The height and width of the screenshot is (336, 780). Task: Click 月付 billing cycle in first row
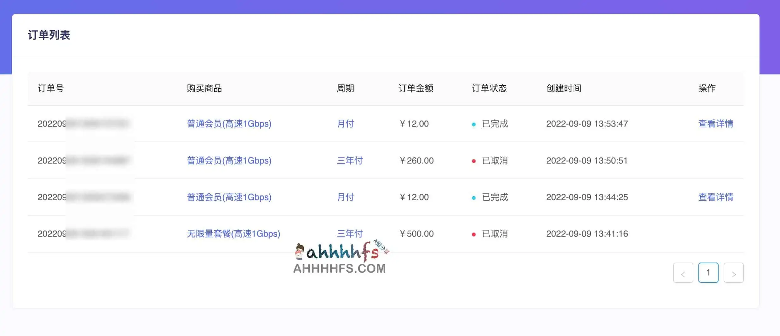click(345, 124)
